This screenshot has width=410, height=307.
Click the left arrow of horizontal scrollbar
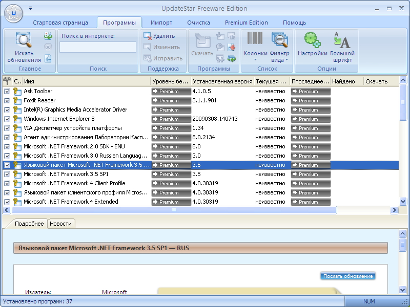(x=7, y=210)
